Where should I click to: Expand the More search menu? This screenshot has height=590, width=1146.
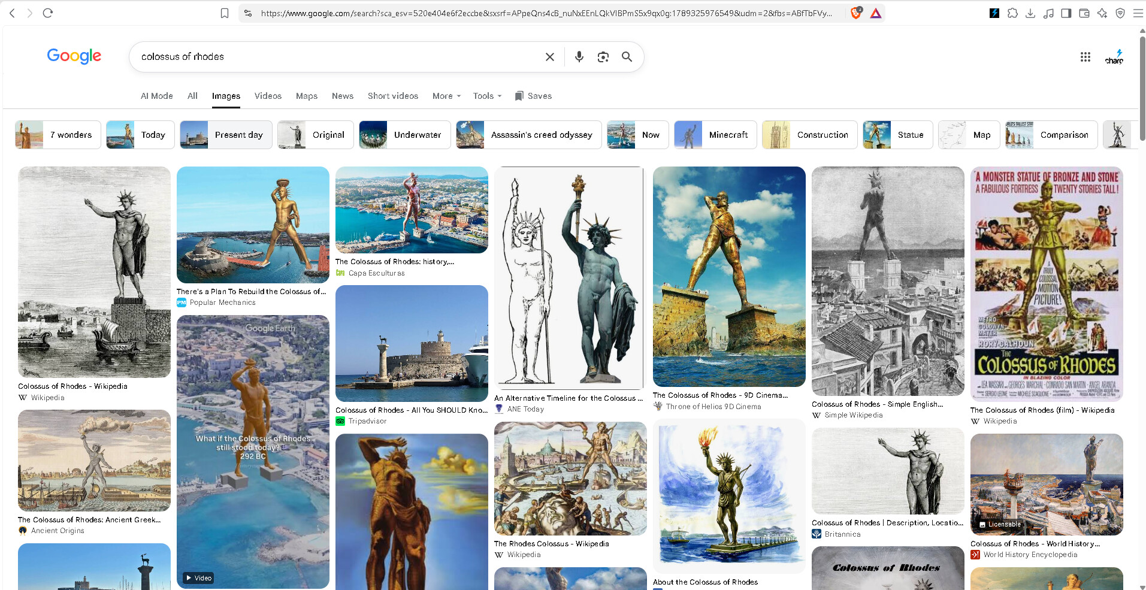pyautogui.click(x=447, y=96)
